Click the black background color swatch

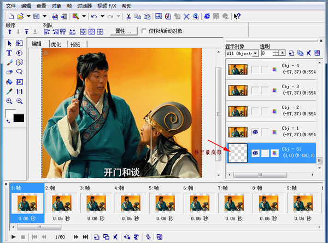[19, 118]
